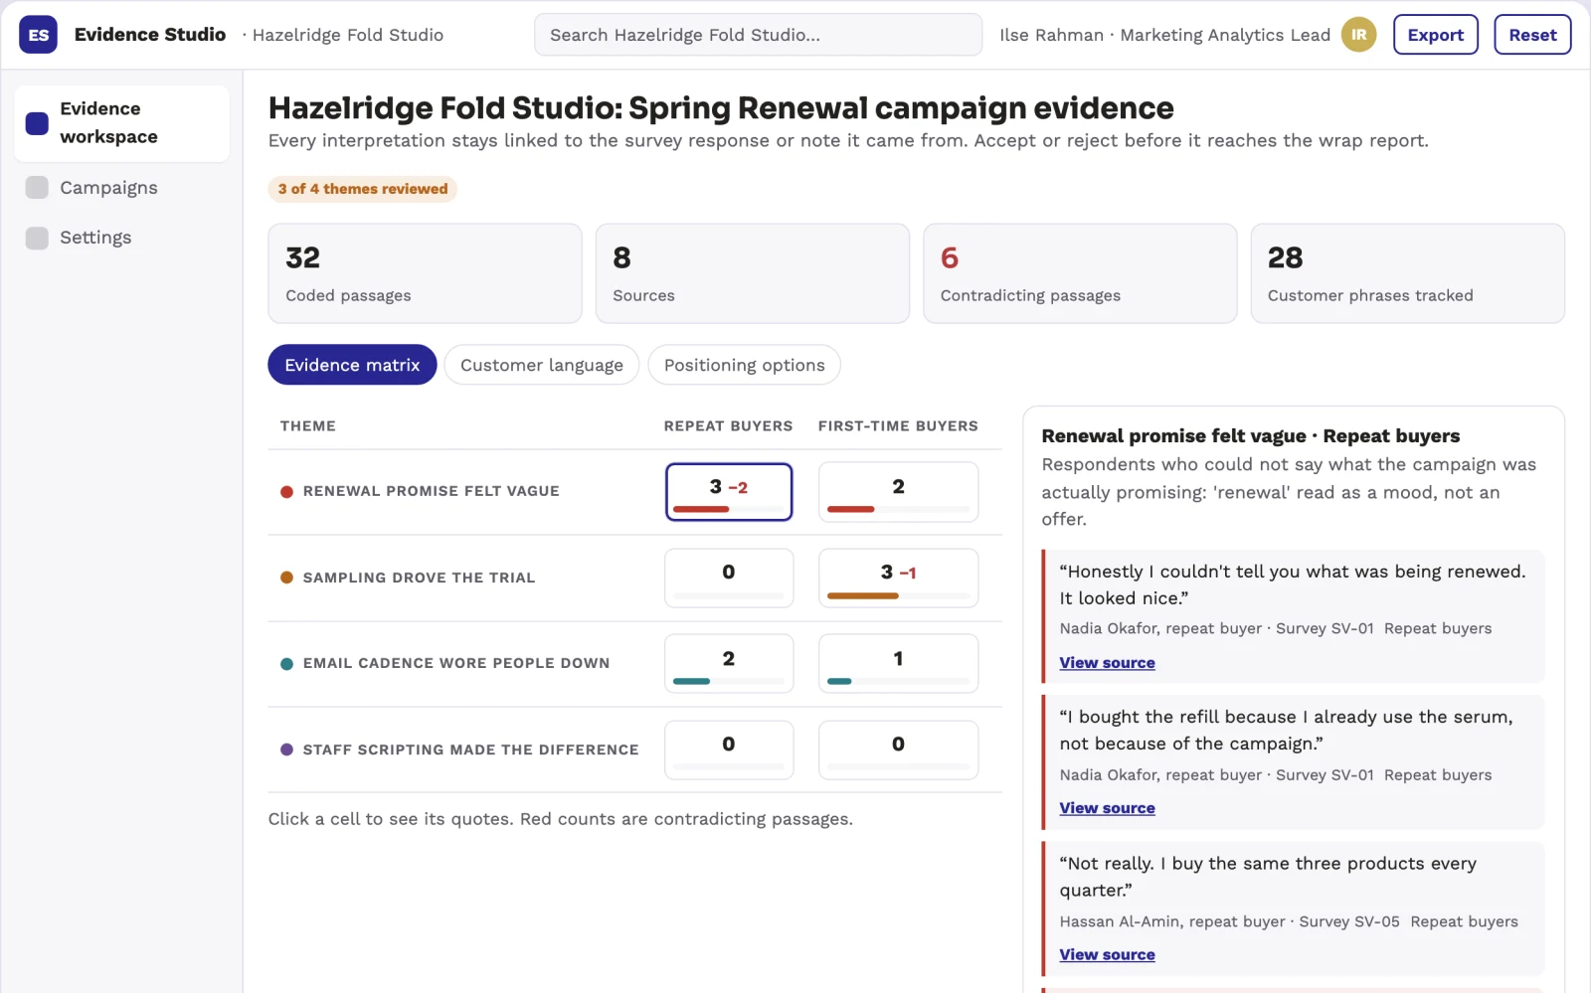Click the 32 Coded passages card
Viewport: 1591px width, 993px height.
tap(425, 273)
